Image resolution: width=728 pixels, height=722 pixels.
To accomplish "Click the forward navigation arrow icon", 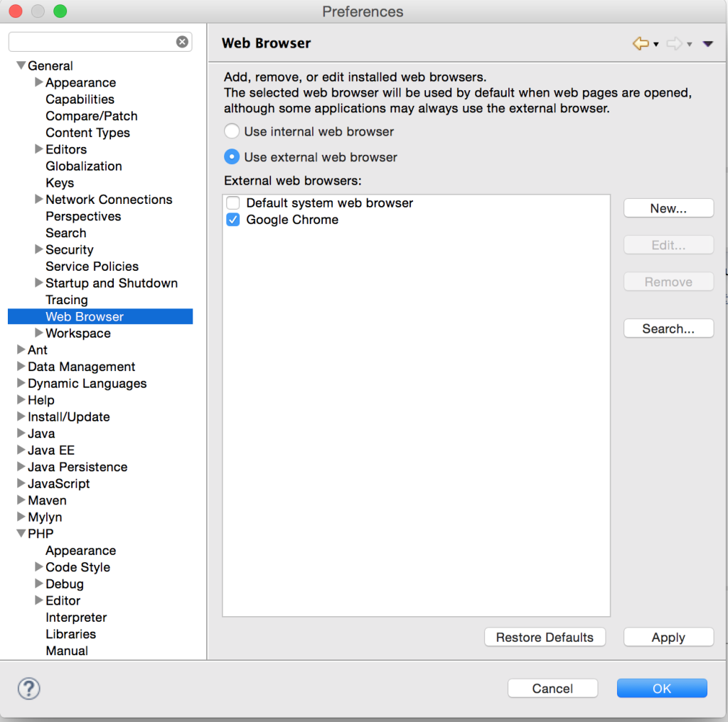I will 674,44.
